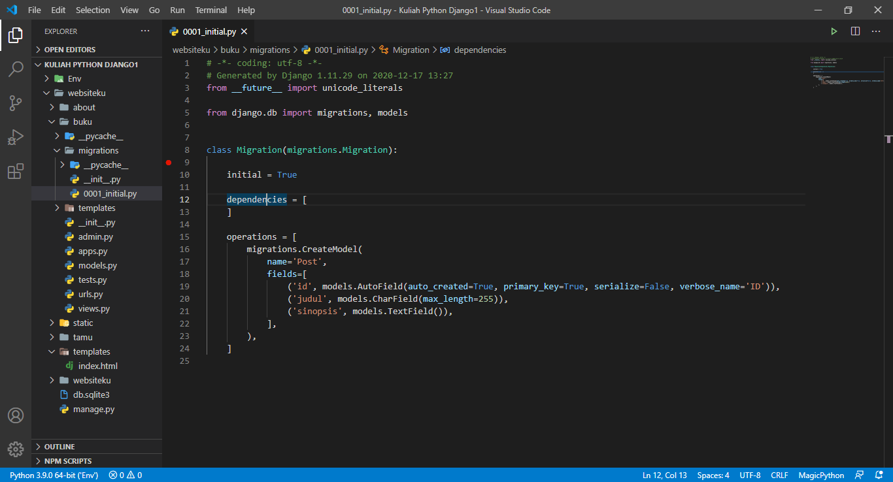This screenshot has width=893, height=482.
Task: Open the Accounts icon in activity bar
Action: point(16,415)
